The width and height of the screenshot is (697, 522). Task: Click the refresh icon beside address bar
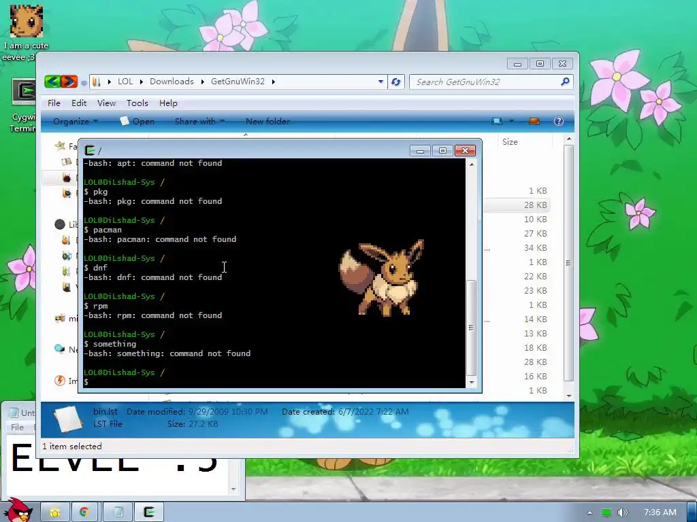pyautogui.click(x=395, y=82)
